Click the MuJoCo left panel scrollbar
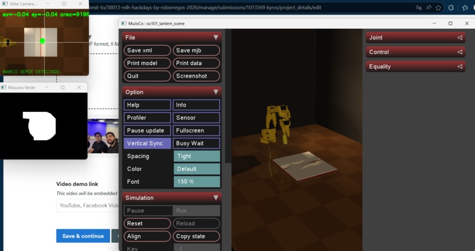The width and height of the screenshot is (475, 251). [228, 97]
